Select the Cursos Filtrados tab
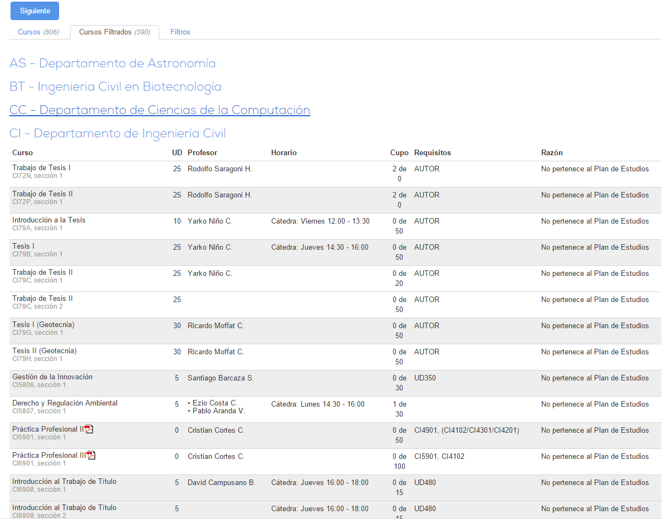 (114, 32)
